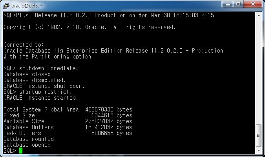Click the 'Total System Global Area' label
Image resolution: width=265 pixels, height=157 pixels.
41,110
